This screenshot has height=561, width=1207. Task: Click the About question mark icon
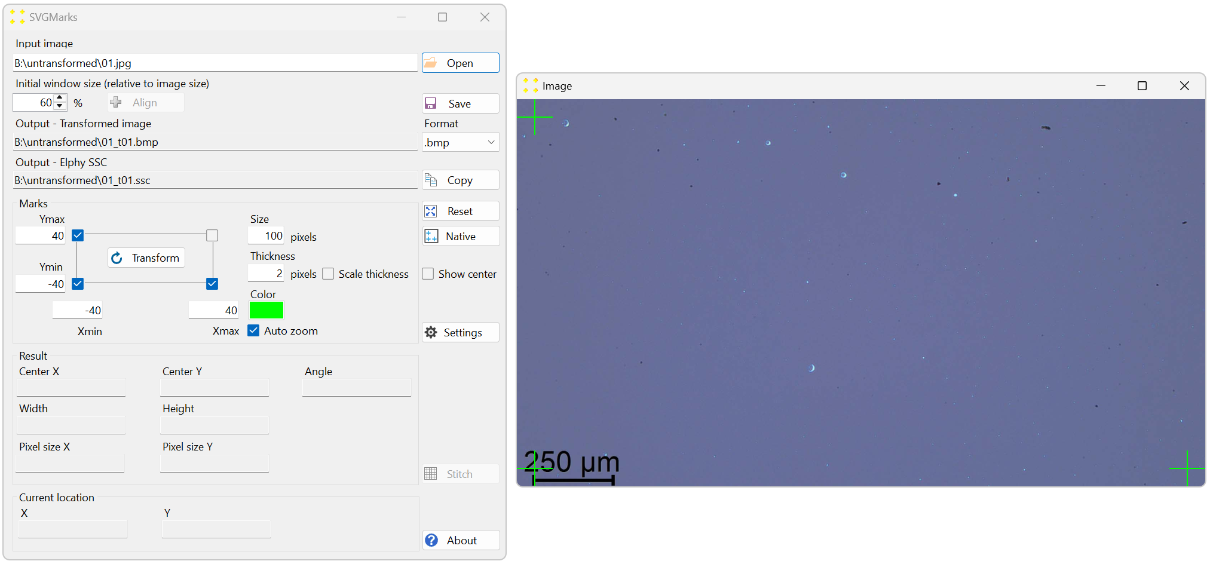(x=431, y=540)
